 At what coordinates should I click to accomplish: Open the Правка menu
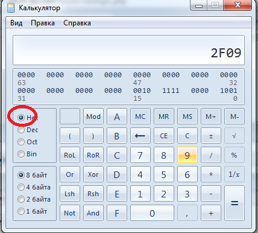(x=43, y=23)
